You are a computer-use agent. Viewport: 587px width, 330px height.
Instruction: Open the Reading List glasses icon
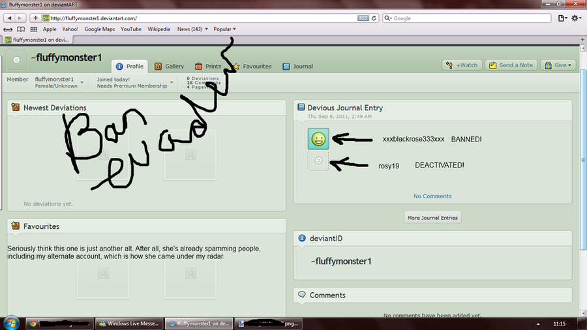click(x=8, y=29)
